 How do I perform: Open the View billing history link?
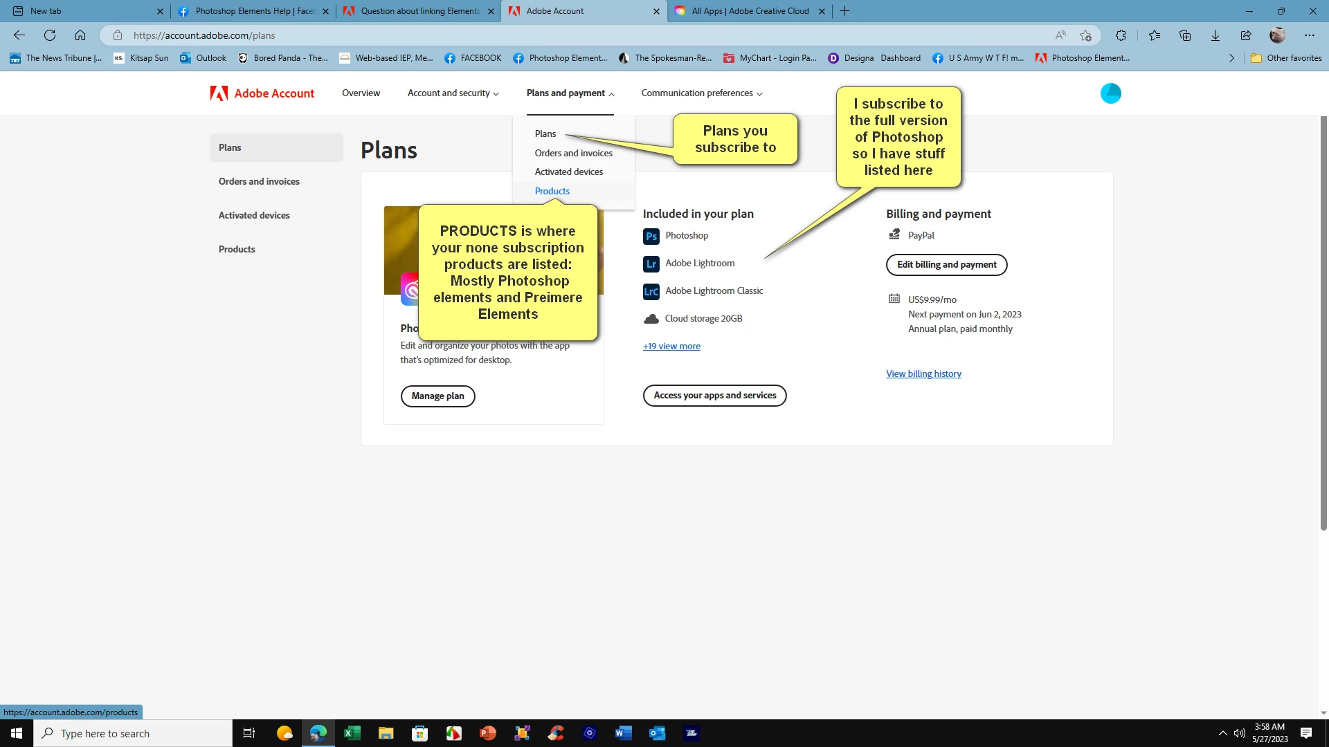923,374
